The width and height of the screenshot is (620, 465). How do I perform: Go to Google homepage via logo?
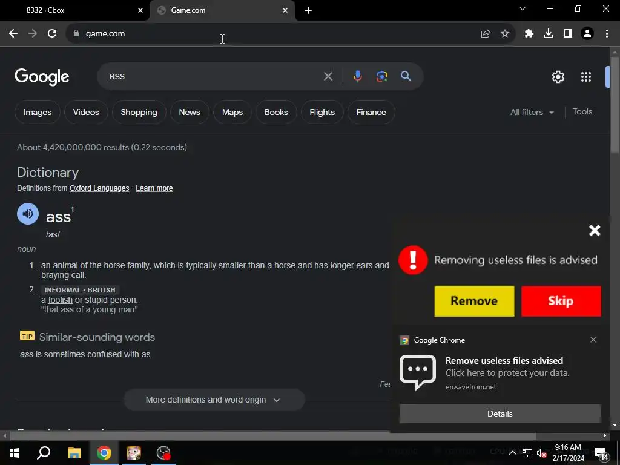click(42, 77)
